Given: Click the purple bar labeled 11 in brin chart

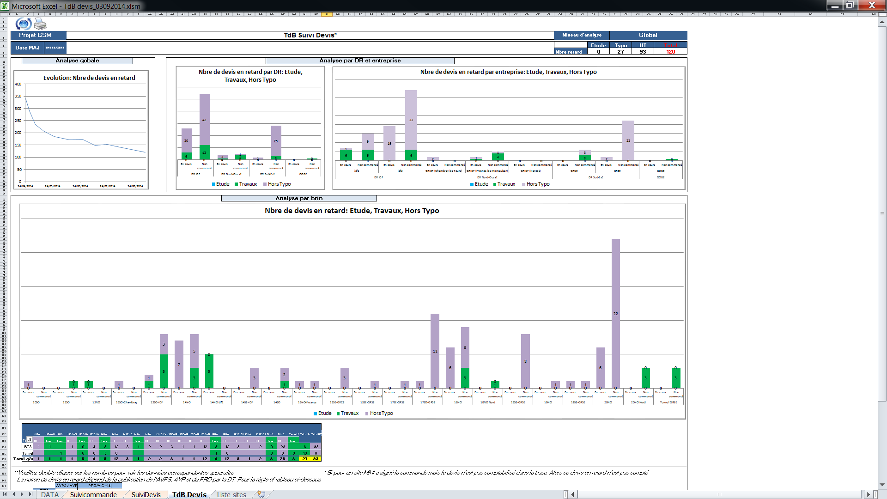Looking at the screenshot, I should pos(435,351).
